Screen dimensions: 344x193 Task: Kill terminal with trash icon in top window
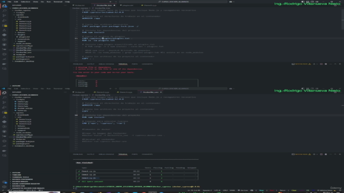coord(326,64)
